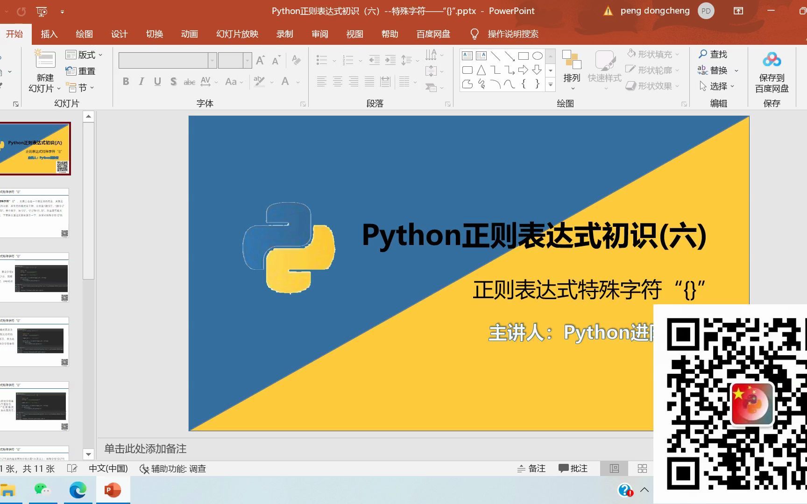Click Quick Styles (快速样式) button
This screenshot has width=807, height=504.
(604, 70)
